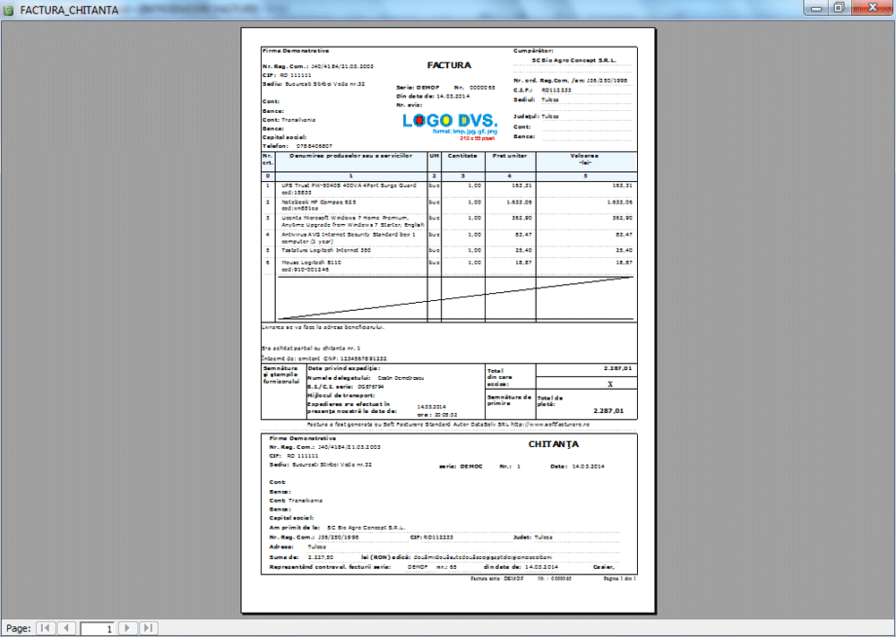The height and width of the screenshot is (637, 896).
Task: Click the 'Suma de: 2.227,50' amount on the receipt
Action: pyautogui.click(x=301, y=557)
